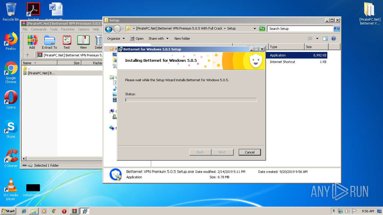The height and width of the screenshot is (215, 383).
Task: Click WinRAR horizontal scrollbar left arrow
Action: [x=24, y=159]
